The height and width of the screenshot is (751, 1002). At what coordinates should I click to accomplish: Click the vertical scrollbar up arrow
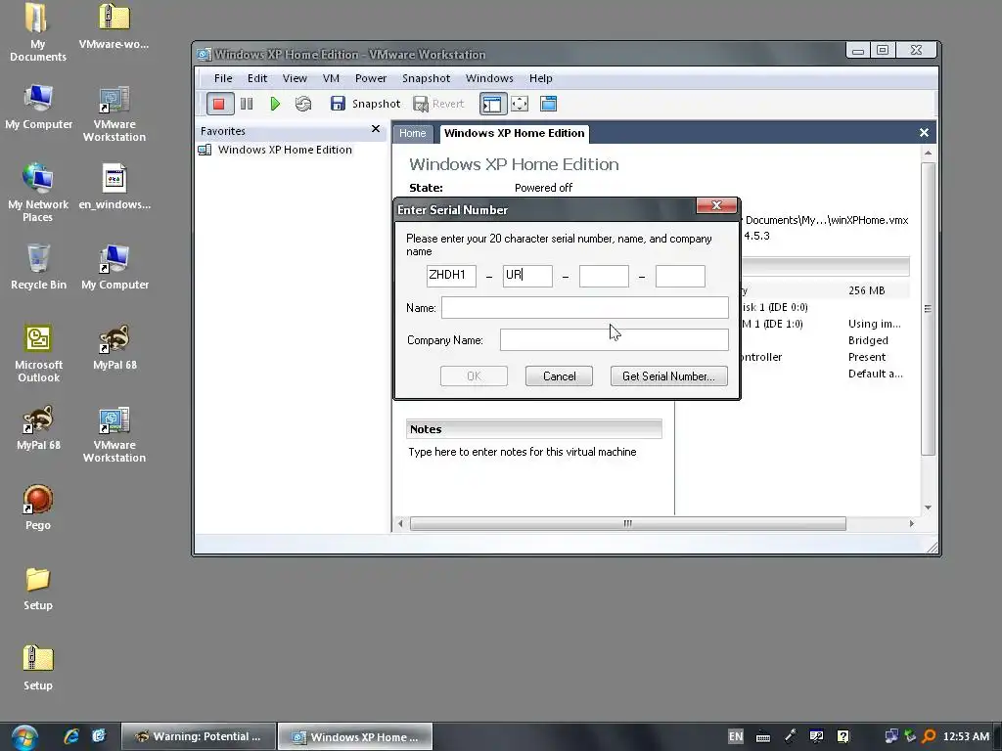click(x=928, y=154)
